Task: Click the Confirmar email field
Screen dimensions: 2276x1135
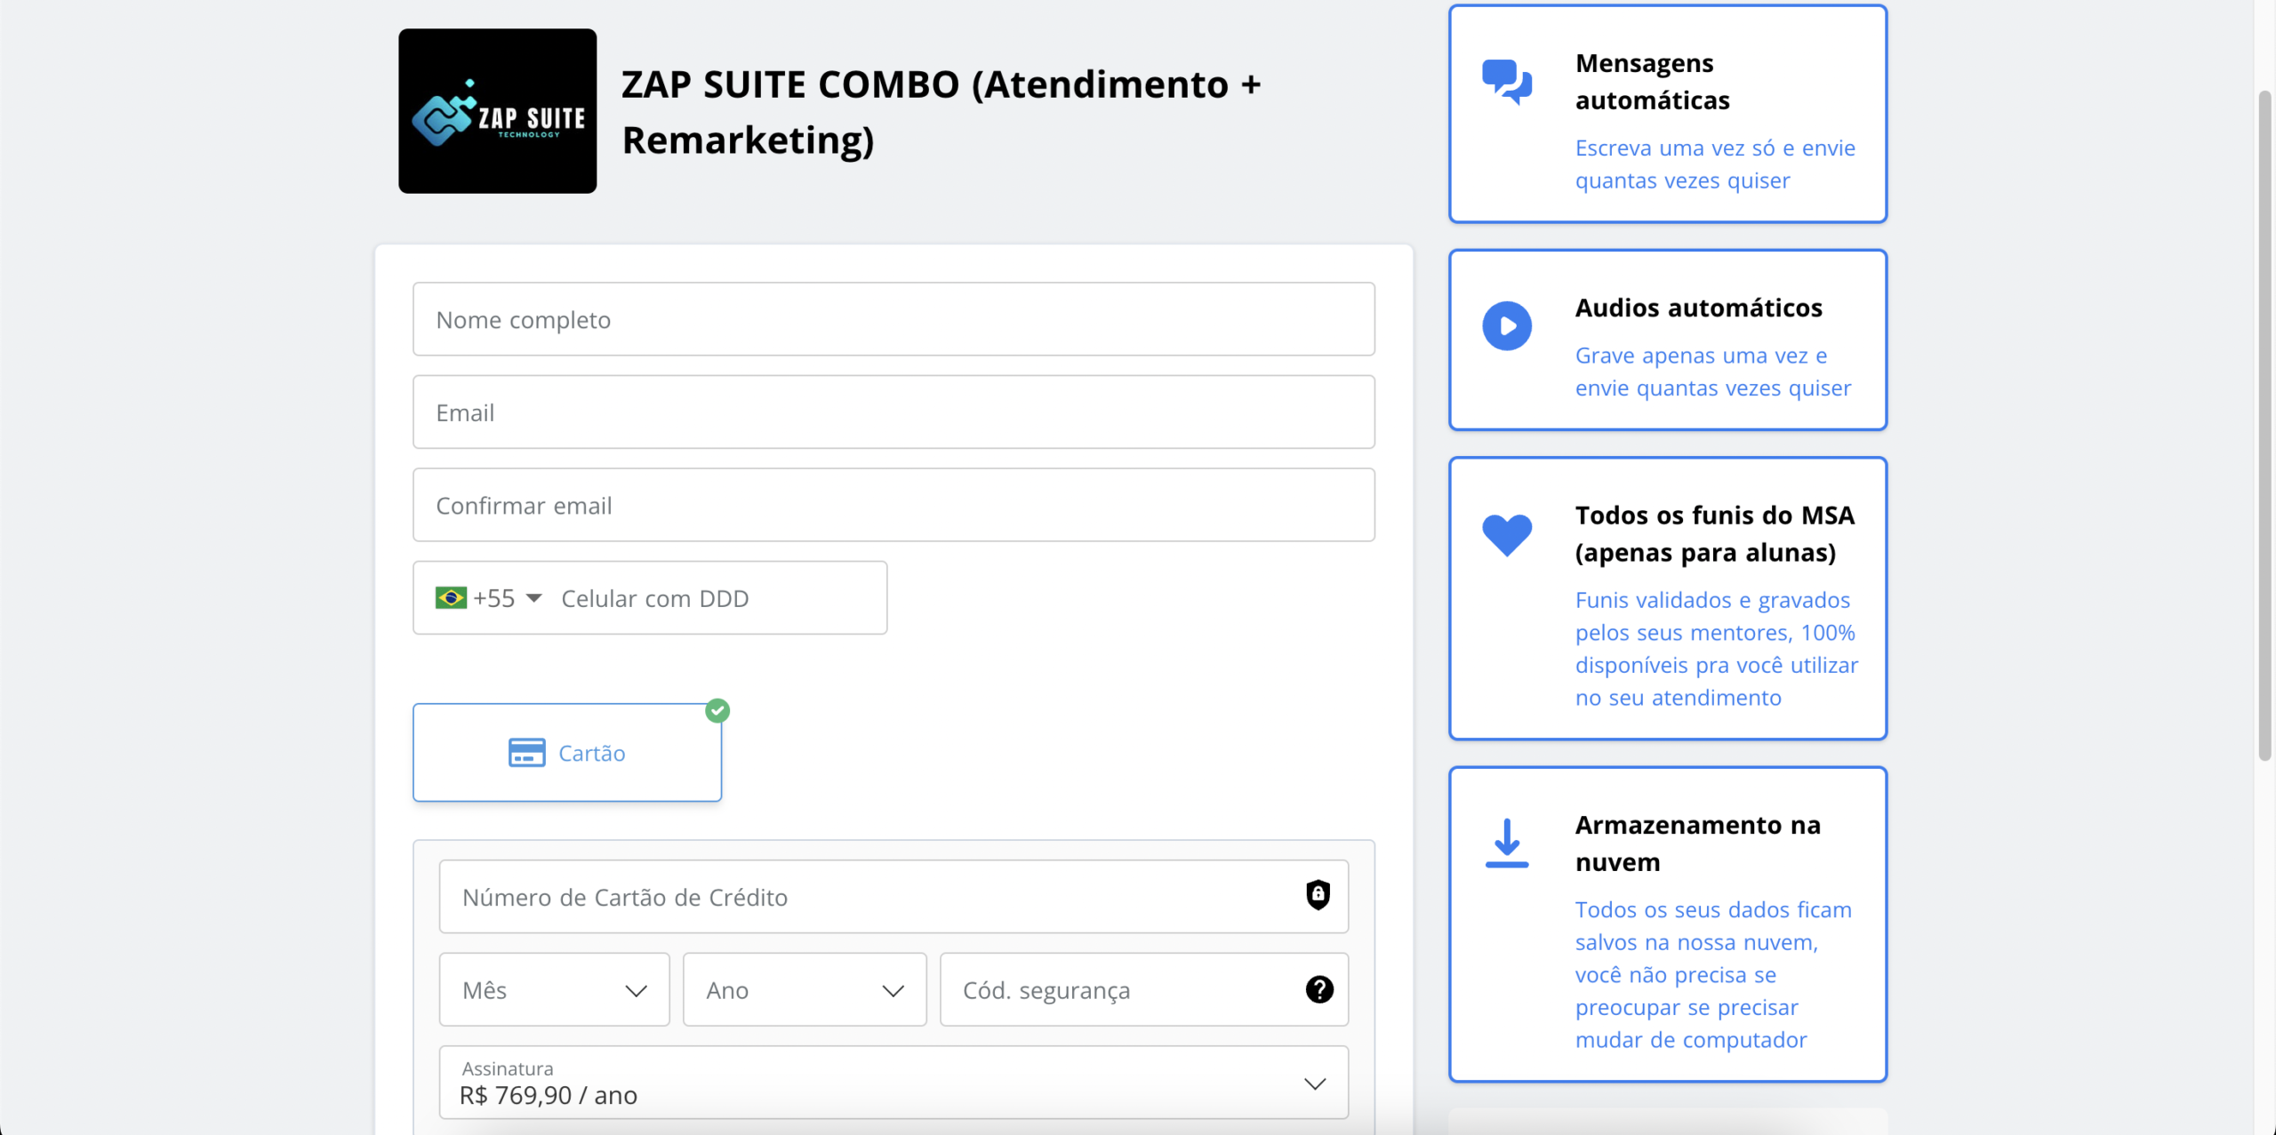Action: 894,505
